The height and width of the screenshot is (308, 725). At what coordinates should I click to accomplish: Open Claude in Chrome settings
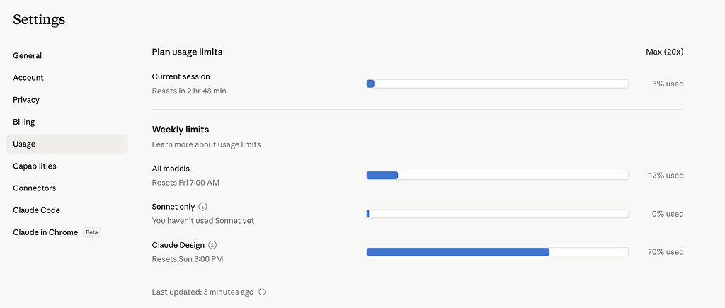45,232
